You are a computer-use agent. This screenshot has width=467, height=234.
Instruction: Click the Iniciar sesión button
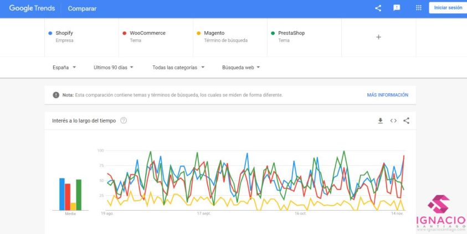[x=448, y=8]
